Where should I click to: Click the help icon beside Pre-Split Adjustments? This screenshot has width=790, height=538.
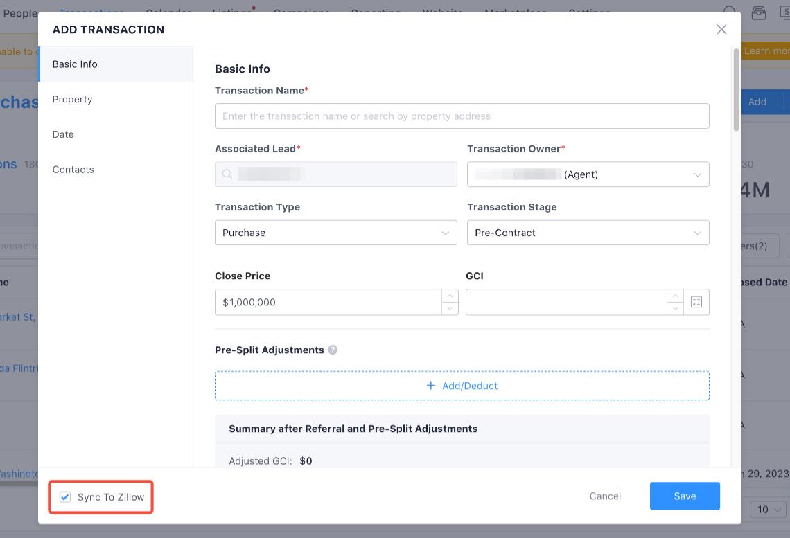click(333, 350)
